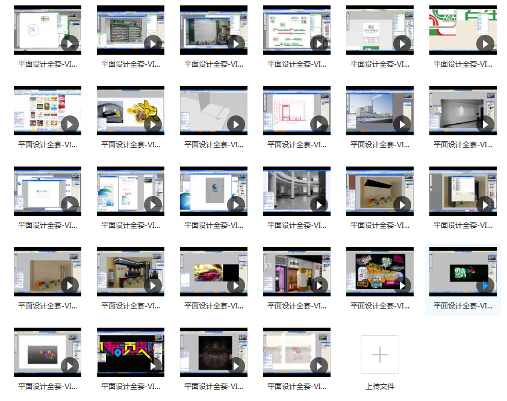
Task: Click the 上传文件 label
Action: 379,386
